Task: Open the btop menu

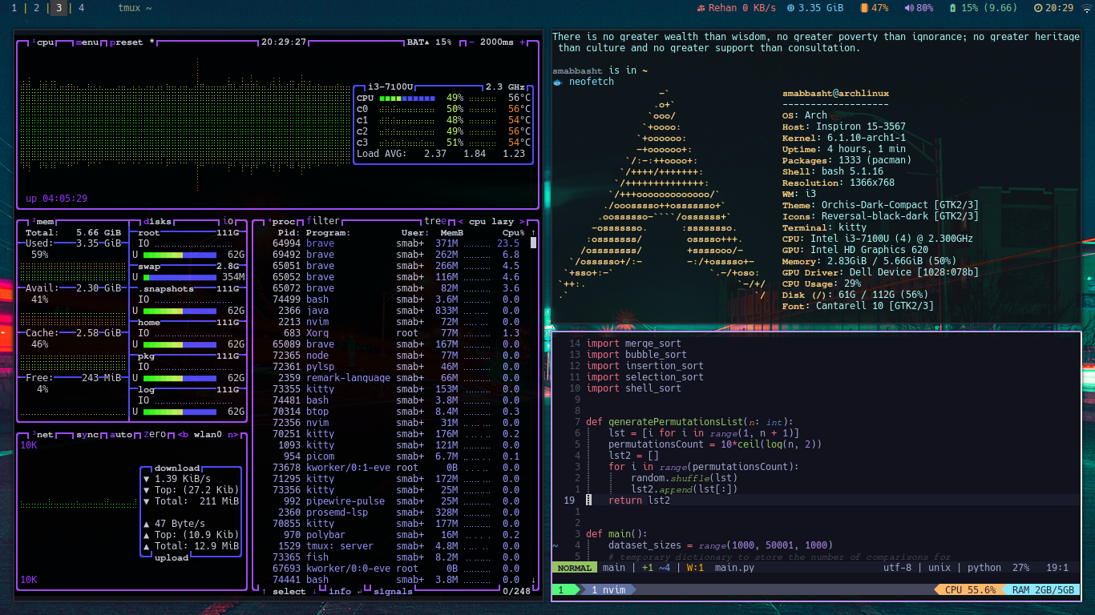Action: [x=88, y=42]
